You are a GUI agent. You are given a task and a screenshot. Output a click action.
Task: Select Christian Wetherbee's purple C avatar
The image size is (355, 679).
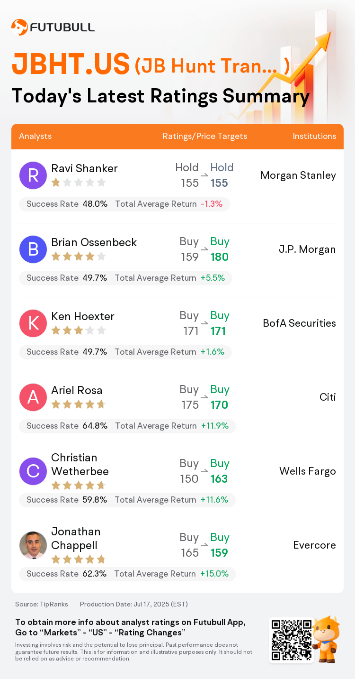[33, 471]
